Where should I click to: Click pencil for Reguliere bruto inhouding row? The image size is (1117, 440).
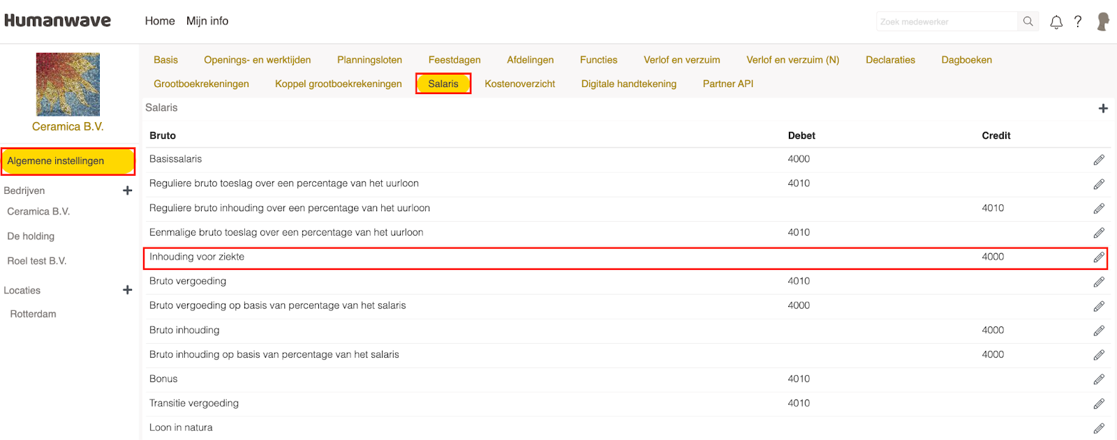coord(1099,208)
